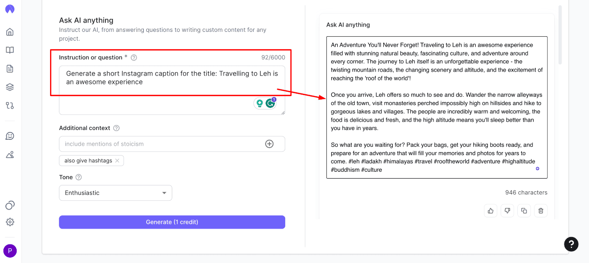Open the documents sidebar icon
589x263 pixels.
[10, 69]
